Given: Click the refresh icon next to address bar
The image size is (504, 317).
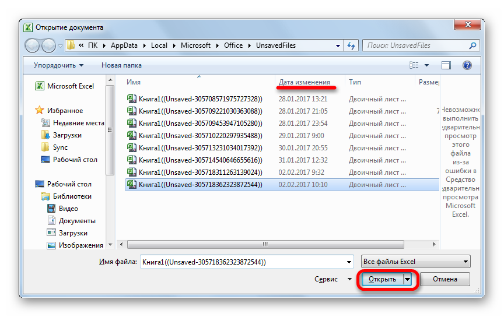Looking at the screenshot, I should (x=351, y=45).
